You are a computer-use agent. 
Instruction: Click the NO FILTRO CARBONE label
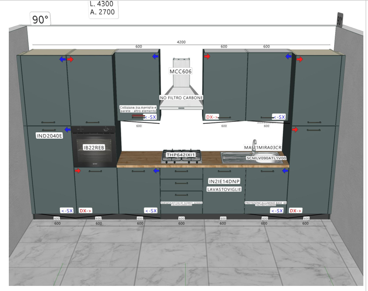click(x=181, y=98)
